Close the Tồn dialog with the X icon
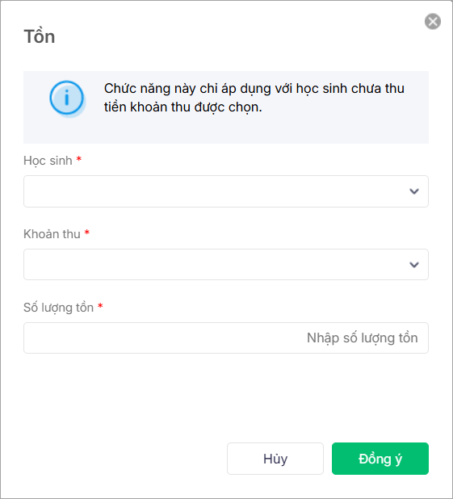Viewport: 453px width, 499px height. pos(433,22)
